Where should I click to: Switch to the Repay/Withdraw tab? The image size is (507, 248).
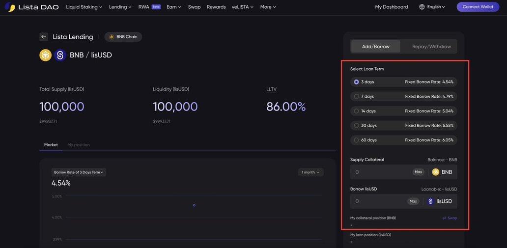pos(431,47)
